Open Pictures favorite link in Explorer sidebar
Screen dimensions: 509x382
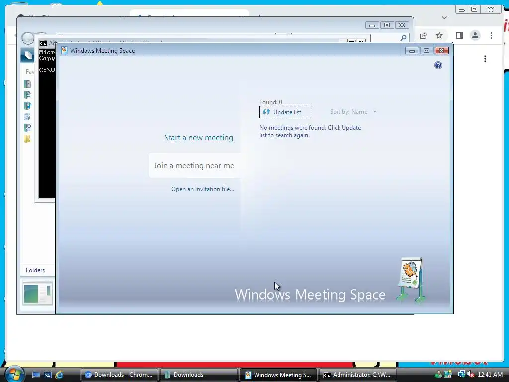coord(27,95)
